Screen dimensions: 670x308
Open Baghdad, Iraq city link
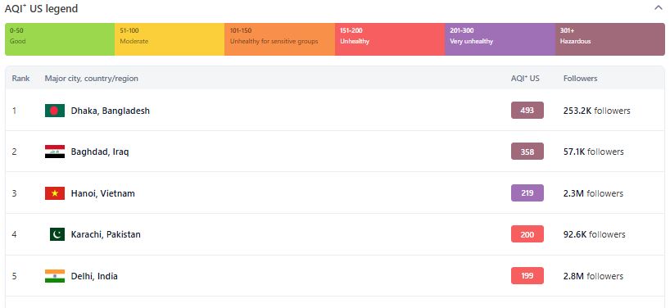tap(100, 152)
